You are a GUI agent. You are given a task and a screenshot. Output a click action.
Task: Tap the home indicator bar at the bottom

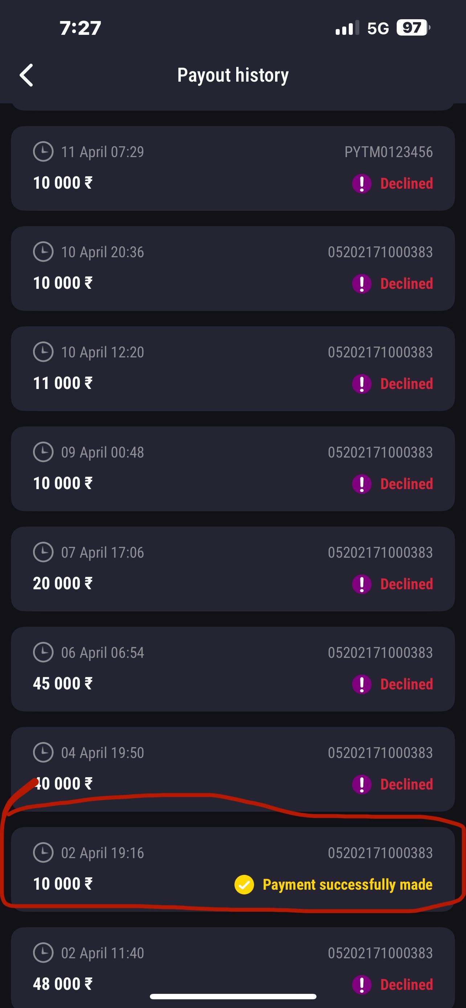point(233,997)
